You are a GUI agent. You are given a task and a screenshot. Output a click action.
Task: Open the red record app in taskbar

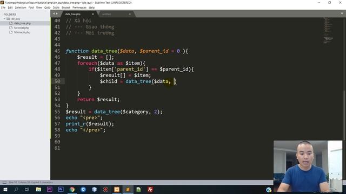click(x=105, y=189)
